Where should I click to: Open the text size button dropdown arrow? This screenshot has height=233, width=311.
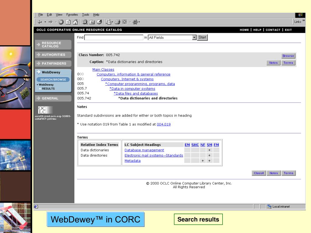(139, 22)
